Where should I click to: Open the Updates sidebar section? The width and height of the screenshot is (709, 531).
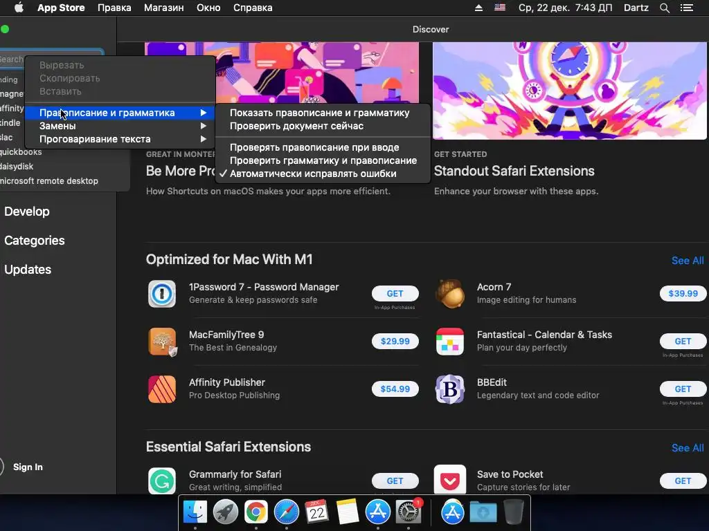tap(28, 270)
